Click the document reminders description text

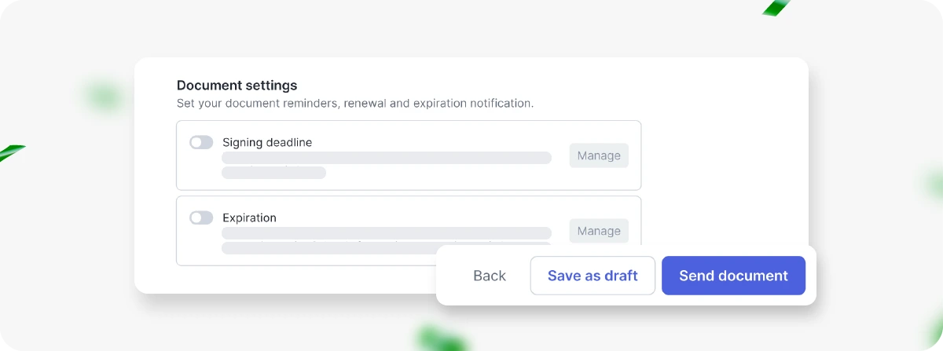pyautogui.click(x=355, y=103)
